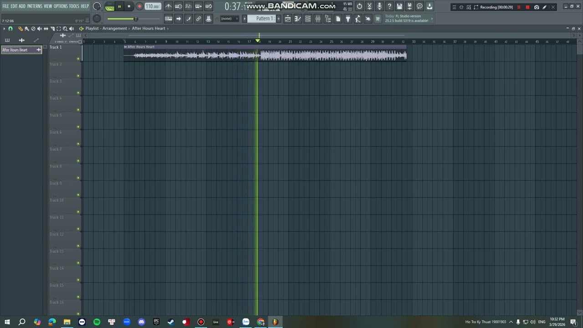The image size is (583, 328).
Task: Toggle the note/clip grouping link icon
Action: tap(189, 19)
